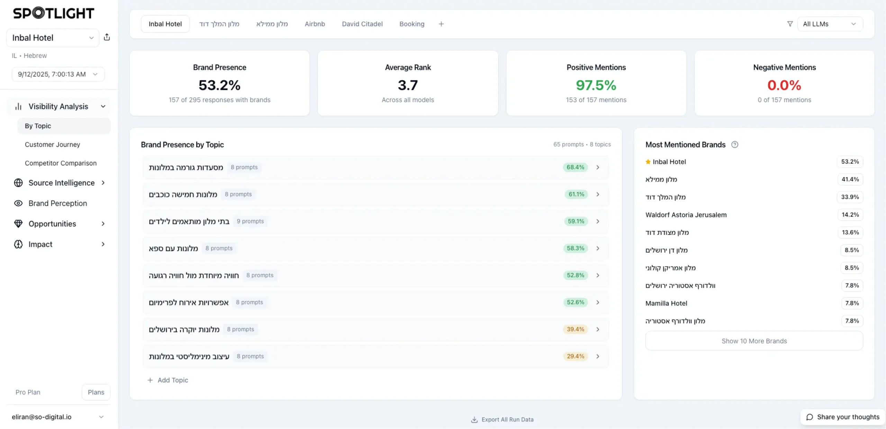Open the run date 9/12/2025 dropdown
This screenshot has width=886, height=429.
(58, 74)
